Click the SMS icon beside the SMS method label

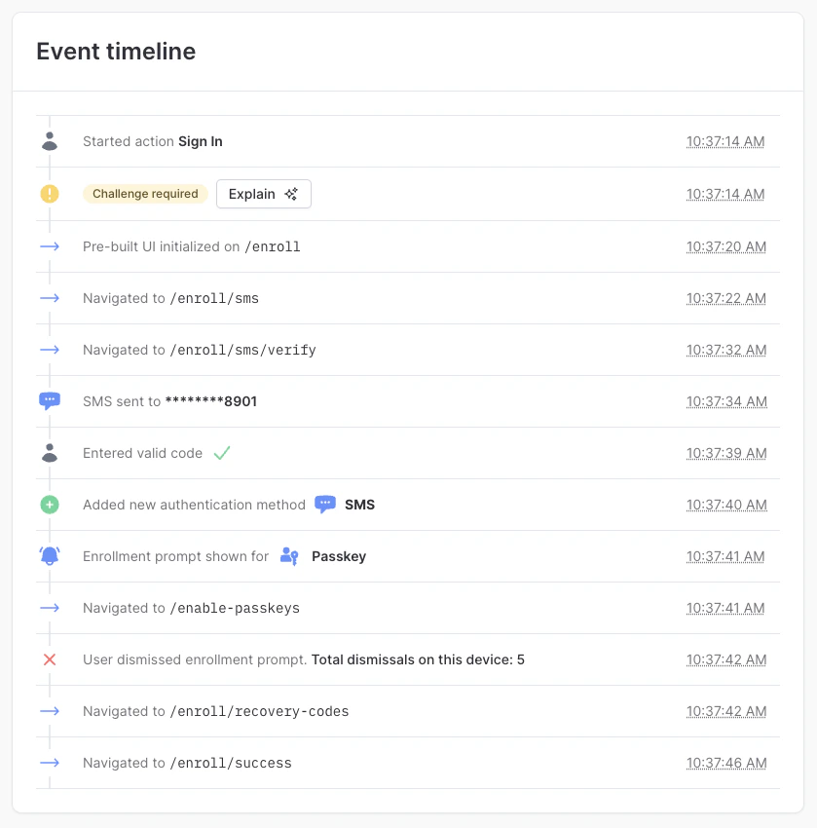point(325,505)
